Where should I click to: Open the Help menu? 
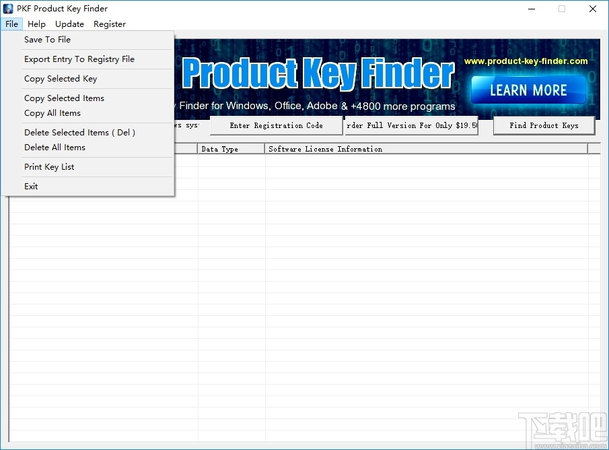click(x=36, y=24)
